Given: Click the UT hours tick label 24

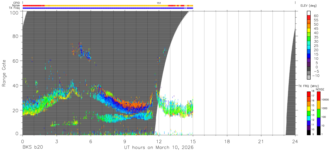Looking at the screenshot, I should [x=295, y=141].
